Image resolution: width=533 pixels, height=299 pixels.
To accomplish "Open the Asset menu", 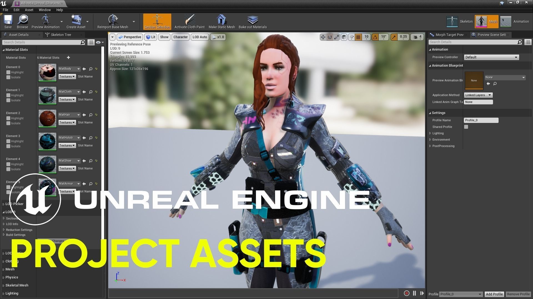I will tap(29, 10).
